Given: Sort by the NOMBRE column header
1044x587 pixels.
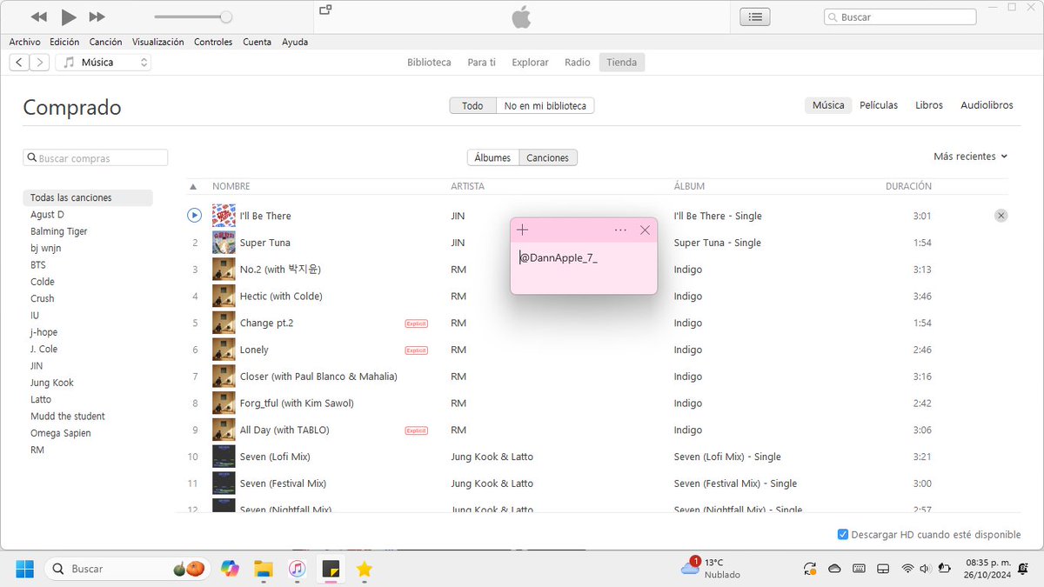Looking at the screenshot, I should [231, 186].
